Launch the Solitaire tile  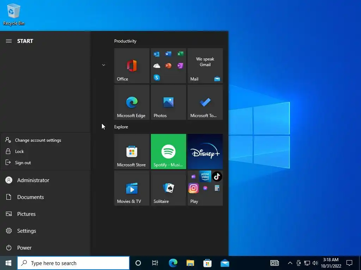pyautogui.click(x=168, y=188)
